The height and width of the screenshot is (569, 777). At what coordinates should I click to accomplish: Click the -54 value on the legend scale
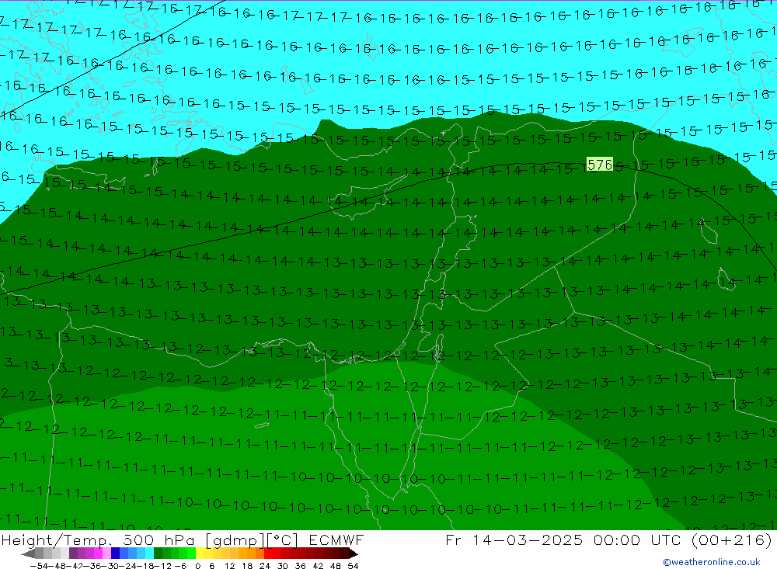coord(39,566)
